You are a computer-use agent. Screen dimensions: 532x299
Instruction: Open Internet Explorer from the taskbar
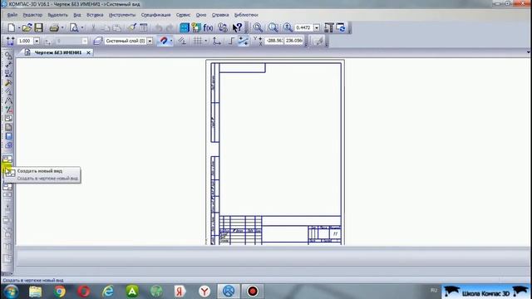coord(108,292)
